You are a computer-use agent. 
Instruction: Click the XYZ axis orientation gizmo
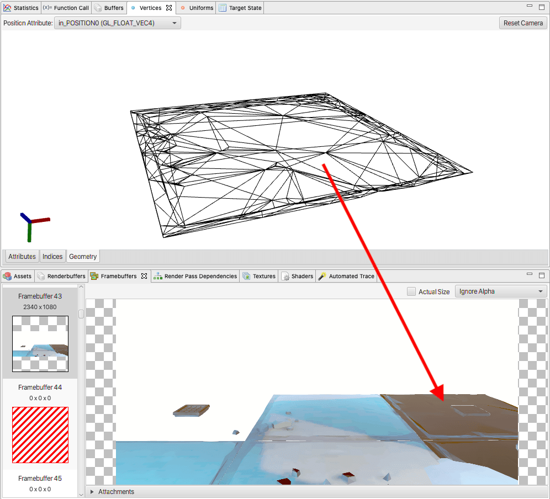coord(34,227)
